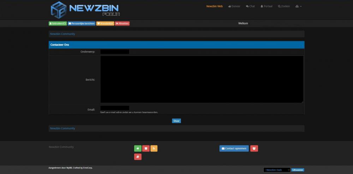Click the green home icon in footer
Image resolution: width=353 pixels, height=174 pixels.
(138, 148)
